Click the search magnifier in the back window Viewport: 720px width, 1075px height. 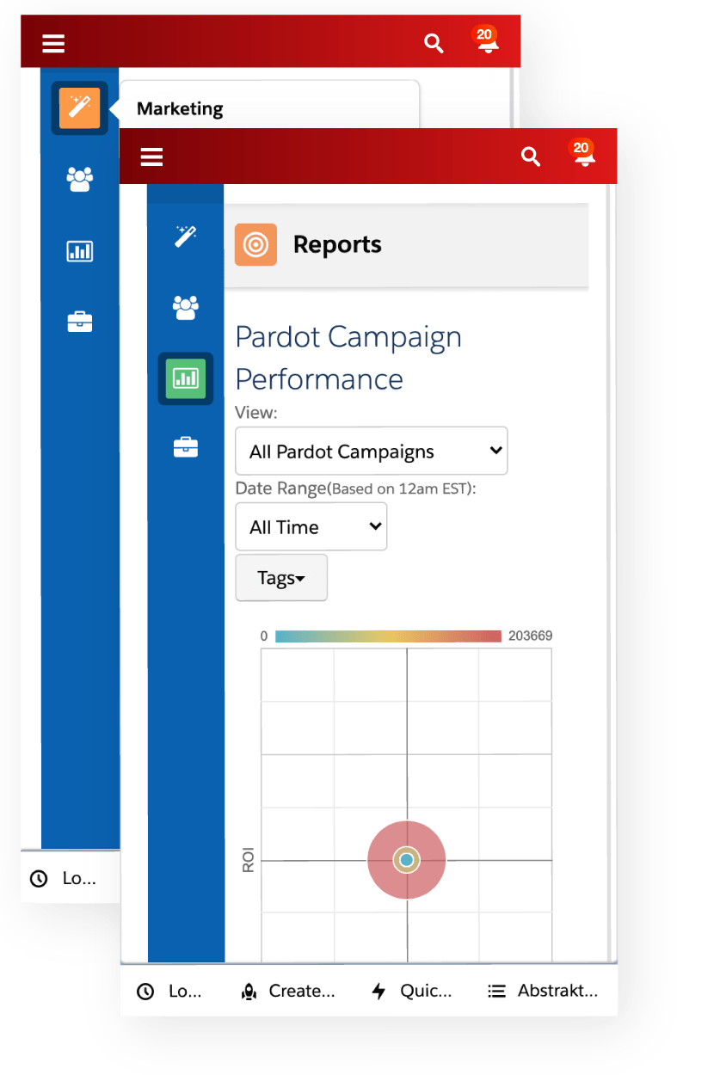click(434, 43)
